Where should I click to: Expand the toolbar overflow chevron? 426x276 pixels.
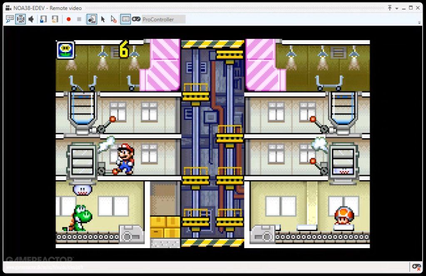click(x=419, y=22)
